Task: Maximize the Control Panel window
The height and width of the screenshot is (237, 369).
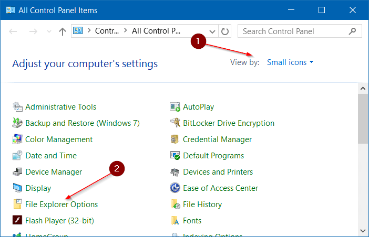Action: pyautogui.click(x=322, y=10)
